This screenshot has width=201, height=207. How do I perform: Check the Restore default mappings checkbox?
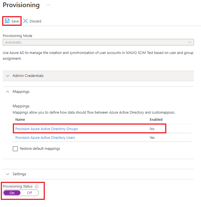pyautogui.click(x=16, y=149)
